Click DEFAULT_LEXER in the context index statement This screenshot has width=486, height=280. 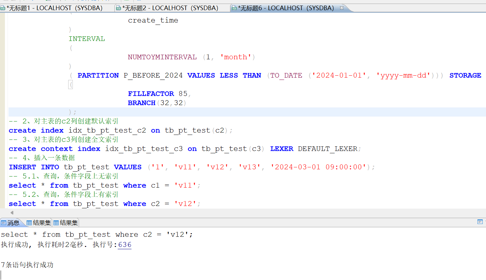coord(328,149)
